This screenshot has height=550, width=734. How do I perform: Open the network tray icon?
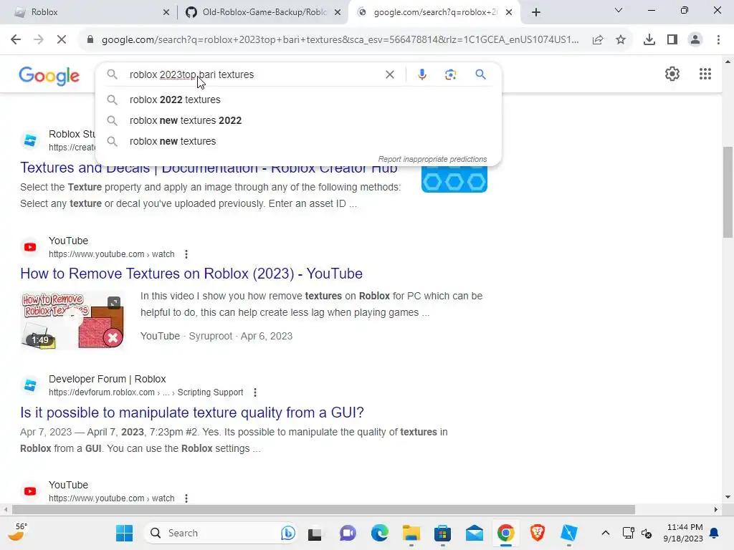coord(628,533)
